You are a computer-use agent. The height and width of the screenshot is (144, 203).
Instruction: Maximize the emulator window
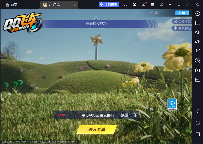coord(179,4)
